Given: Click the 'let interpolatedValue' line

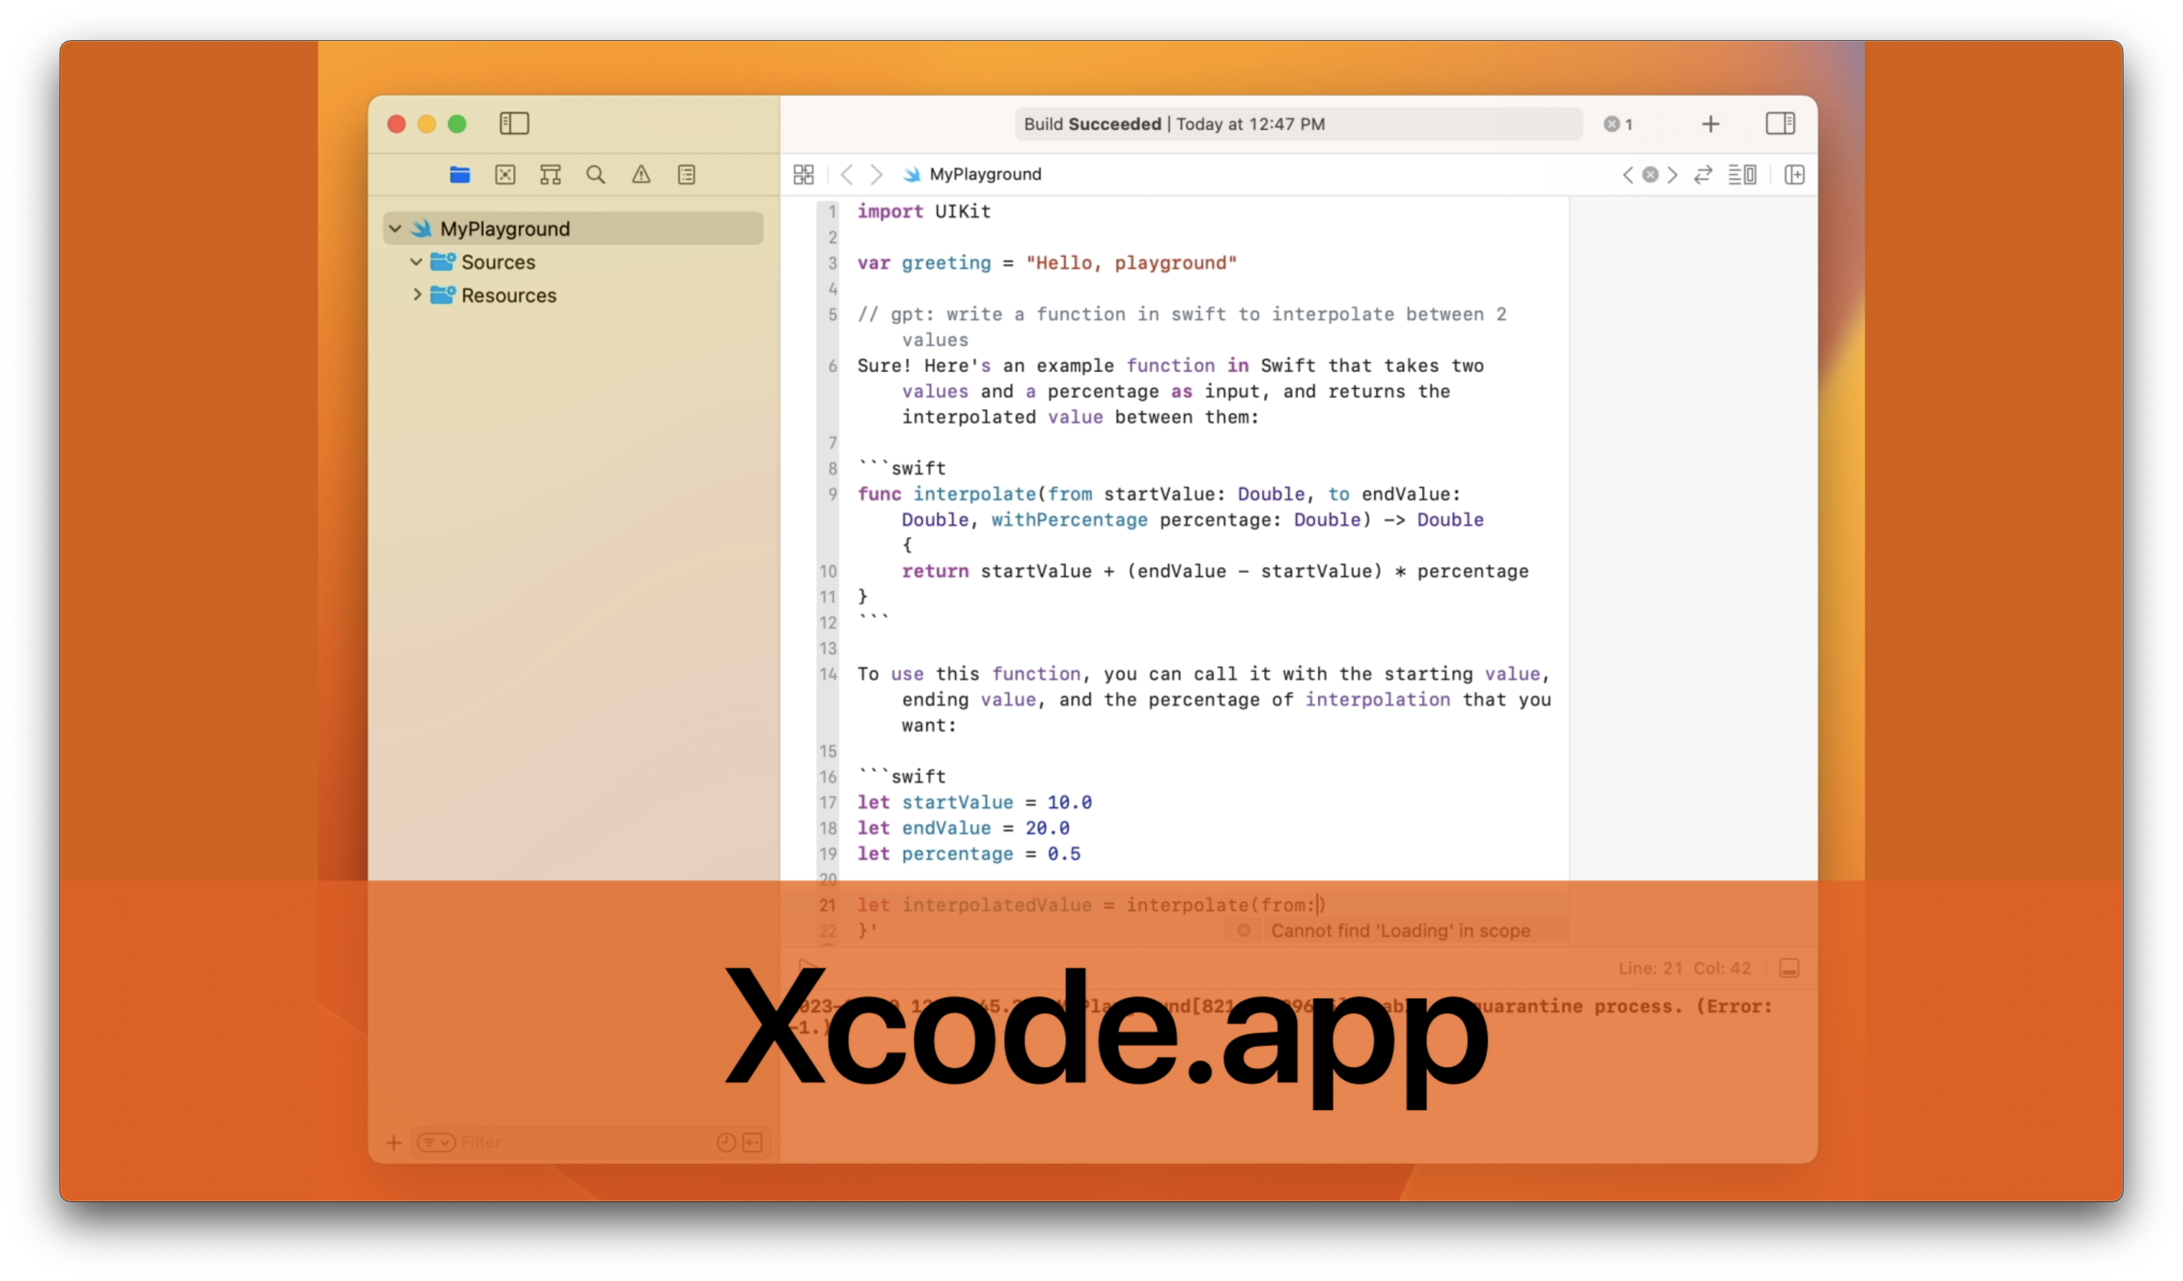Looking at the screenshot, I should pos(1090,905).
